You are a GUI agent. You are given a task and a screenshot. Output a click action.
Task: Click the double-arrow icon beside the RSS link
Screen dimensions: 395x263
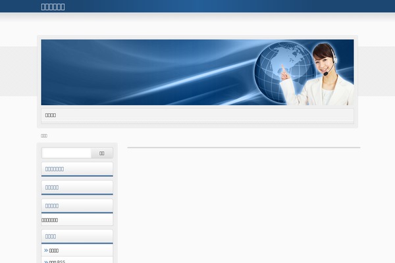click(46, 262)
